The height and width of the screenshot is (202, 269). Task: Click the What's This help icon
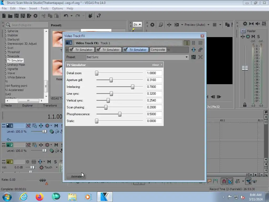pyautogui.click(x=99, y=16)
